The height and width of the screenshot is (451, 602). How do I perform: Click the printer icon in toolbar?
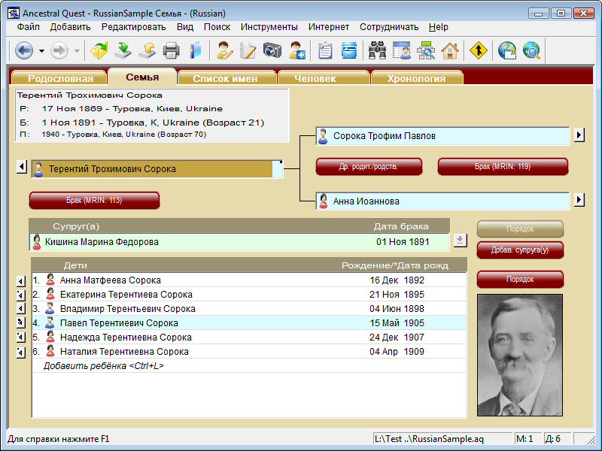[171, 50]
